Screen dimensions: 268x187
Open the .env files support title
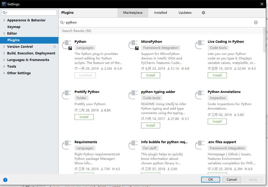click(x=222, y=142)
